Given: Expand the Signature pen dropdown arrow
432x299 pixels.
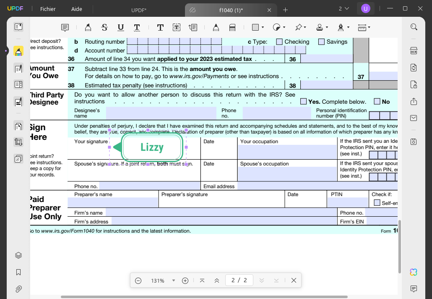Looking at the screenshot, I should [348, 27].
